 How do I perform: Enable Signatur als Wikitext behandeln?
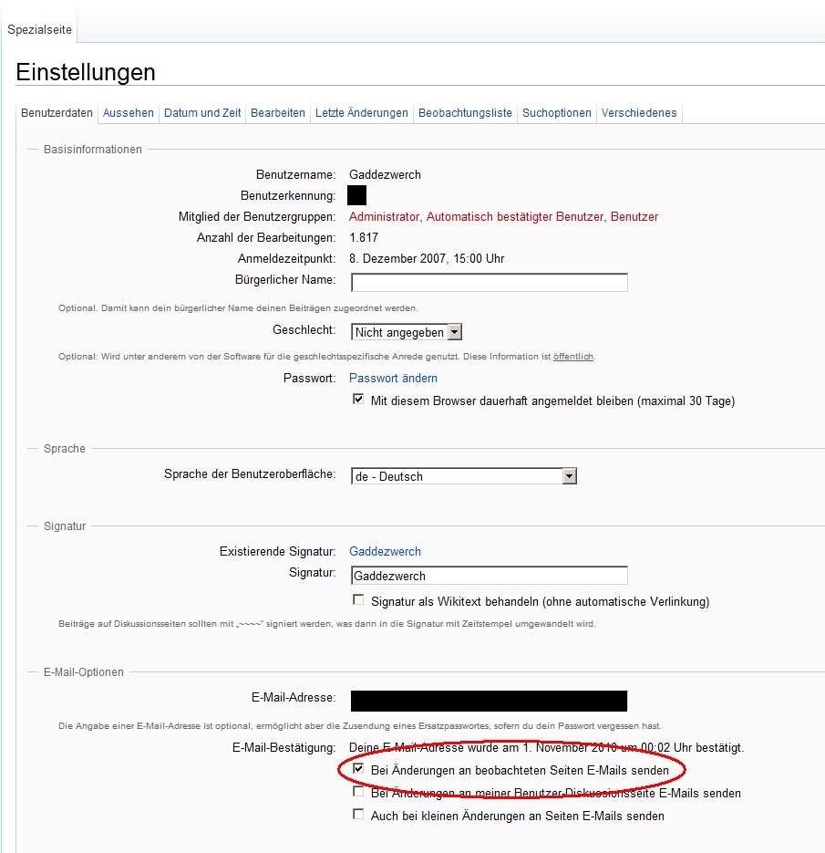358,600
